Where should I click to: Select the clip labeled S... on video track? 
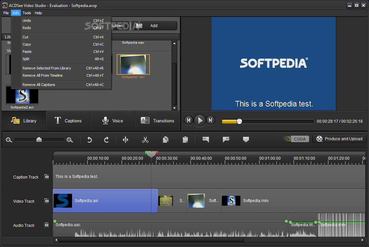[173, 201]
